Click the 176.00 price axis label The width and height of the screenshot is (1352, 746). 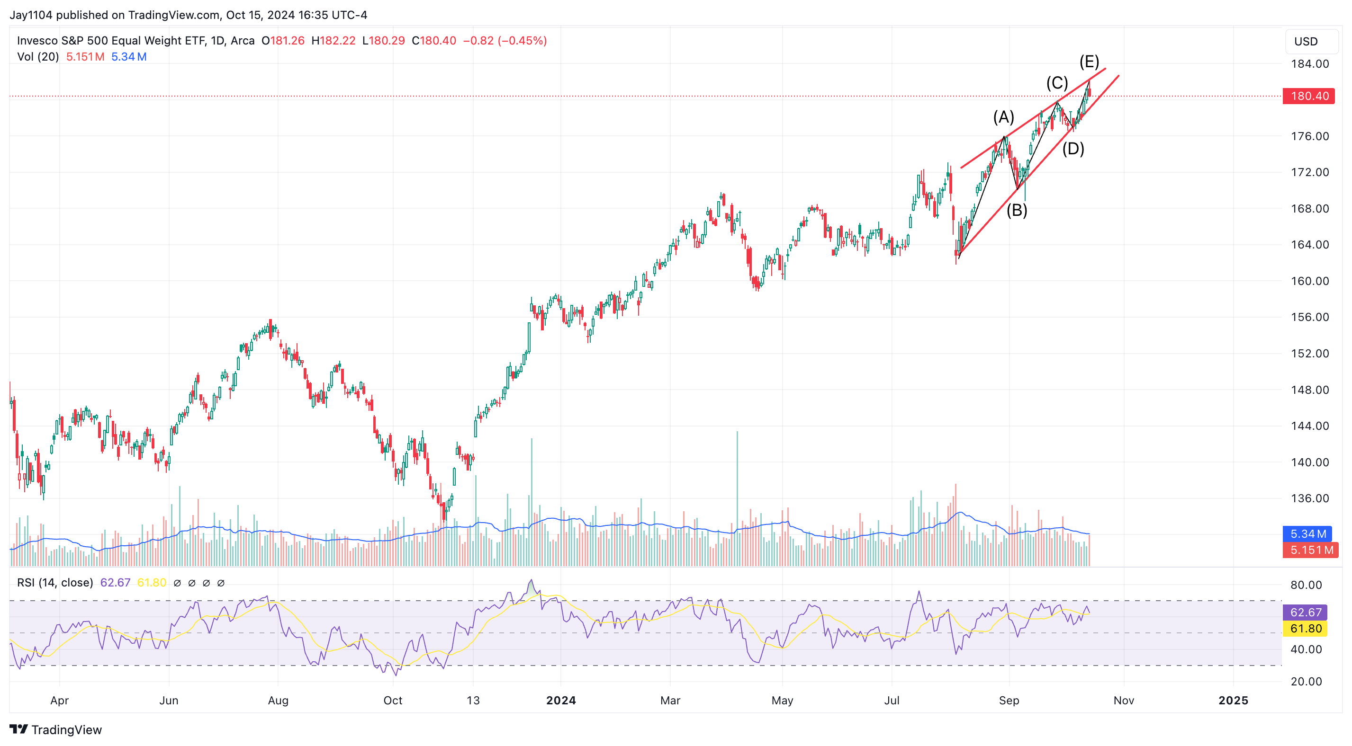tap(1310, 136)
